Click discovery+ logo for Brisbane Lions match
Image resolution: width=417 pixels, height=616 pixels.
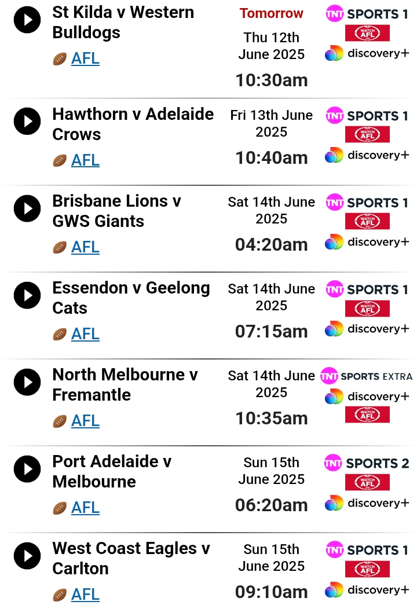(367, 242)
